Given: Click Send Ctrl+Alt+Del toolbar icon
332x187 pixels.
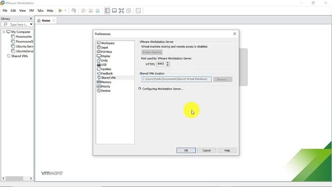Looking at the screenshot, I should coord(74,10).
